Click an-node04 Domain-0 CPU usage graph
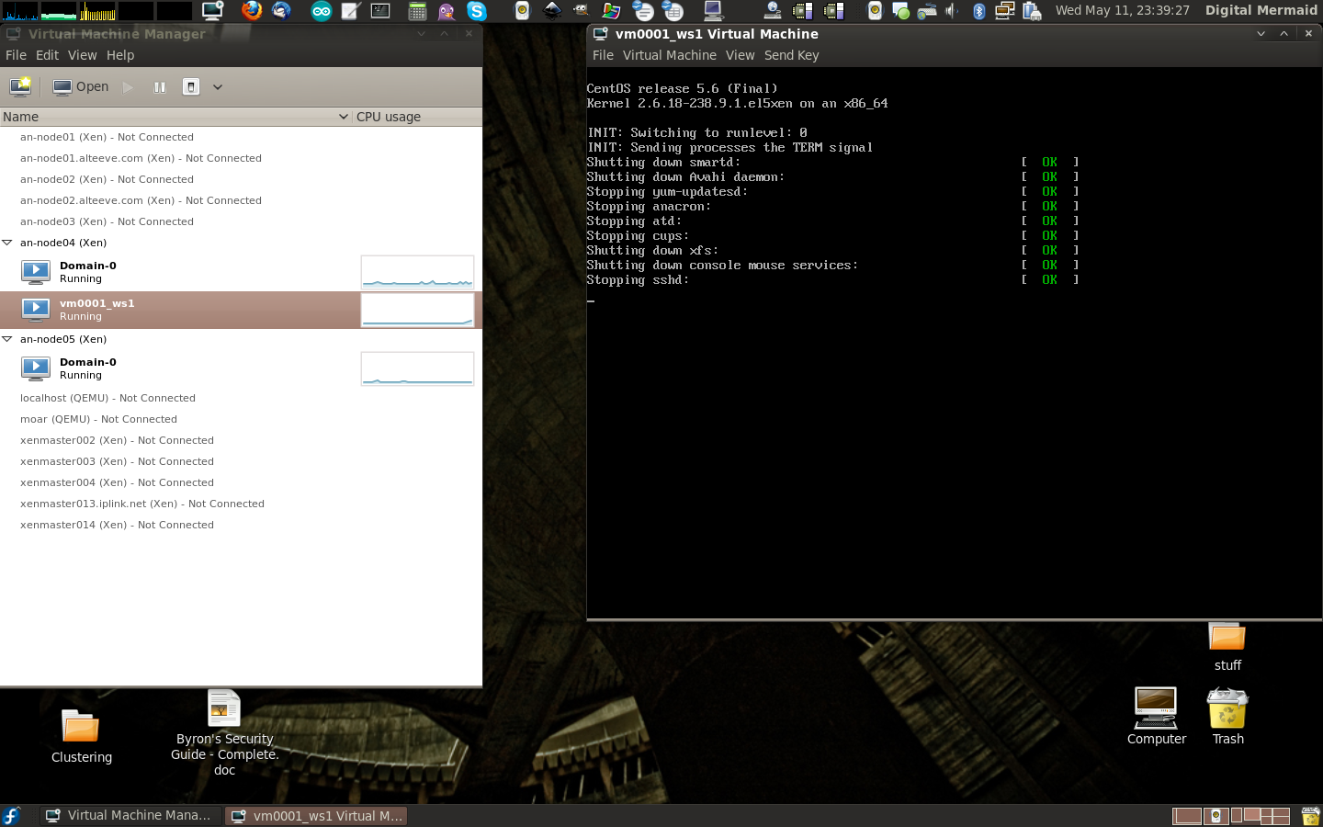This screenshot has height=827, width=1323. (417, 272)
